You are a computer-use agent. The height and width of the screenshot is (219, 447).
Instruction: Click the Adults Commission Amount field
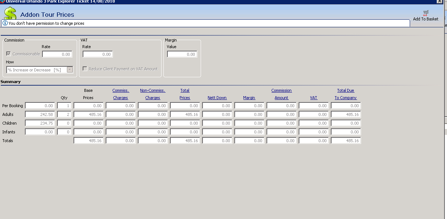[281, 114]
